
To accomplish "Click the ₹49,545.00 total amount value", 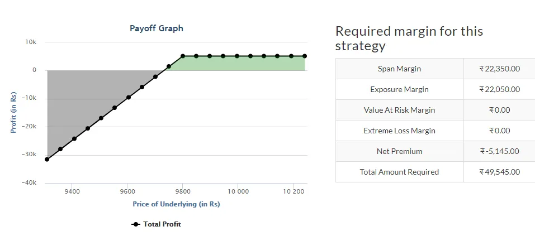I will pos(499,172).
